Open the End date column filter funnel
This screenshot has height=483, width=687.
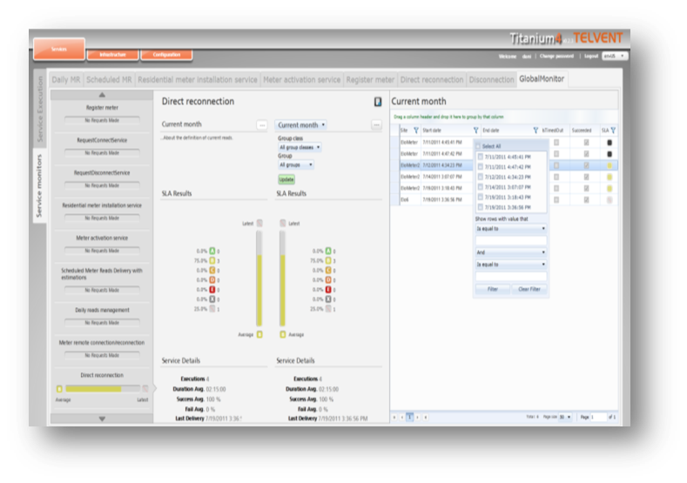(x=535, y=130)
